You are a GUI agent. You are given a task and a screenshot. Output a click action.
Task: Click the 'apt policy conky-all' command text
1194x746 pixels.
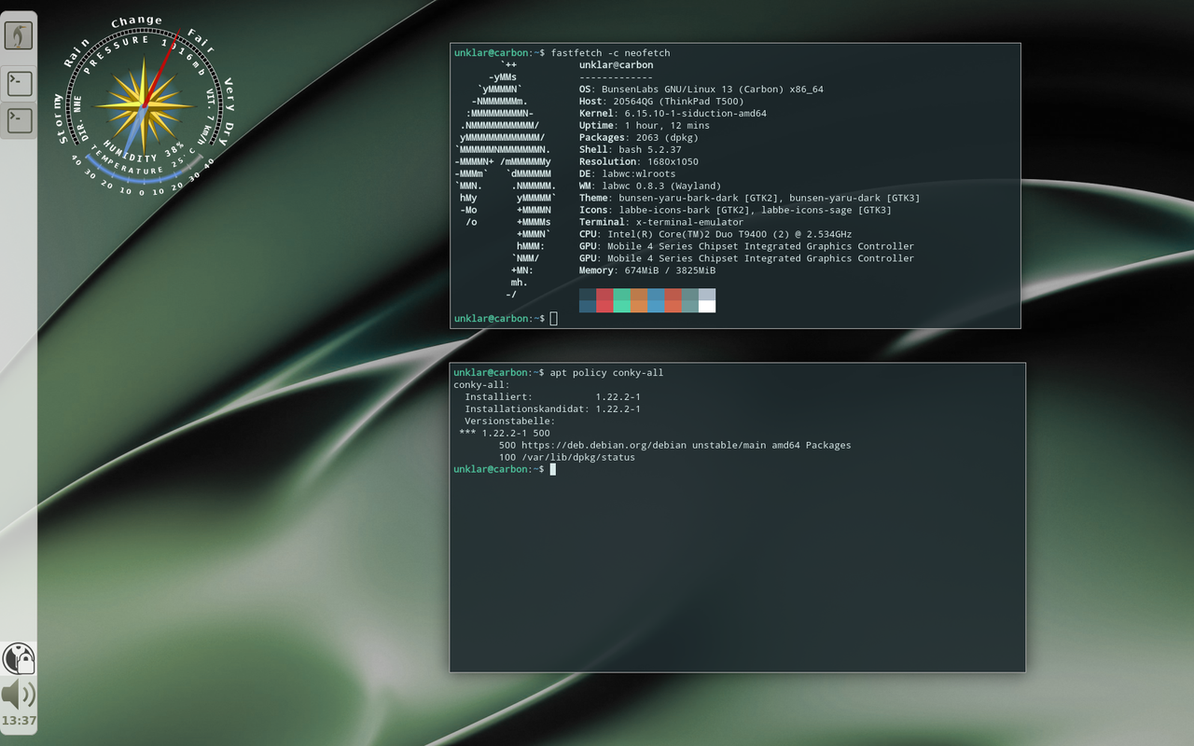606,373
